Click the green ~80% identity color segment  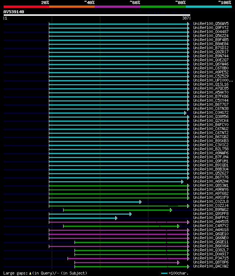(163, 7)
